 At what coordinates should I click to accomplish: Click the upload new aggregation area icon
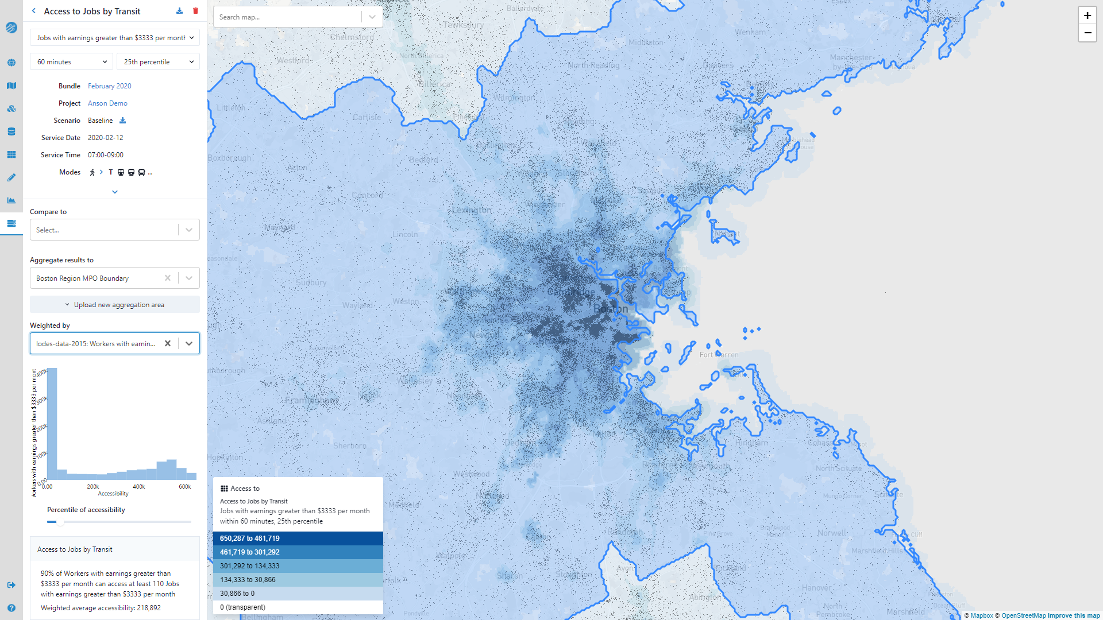[x=67, y=304]
